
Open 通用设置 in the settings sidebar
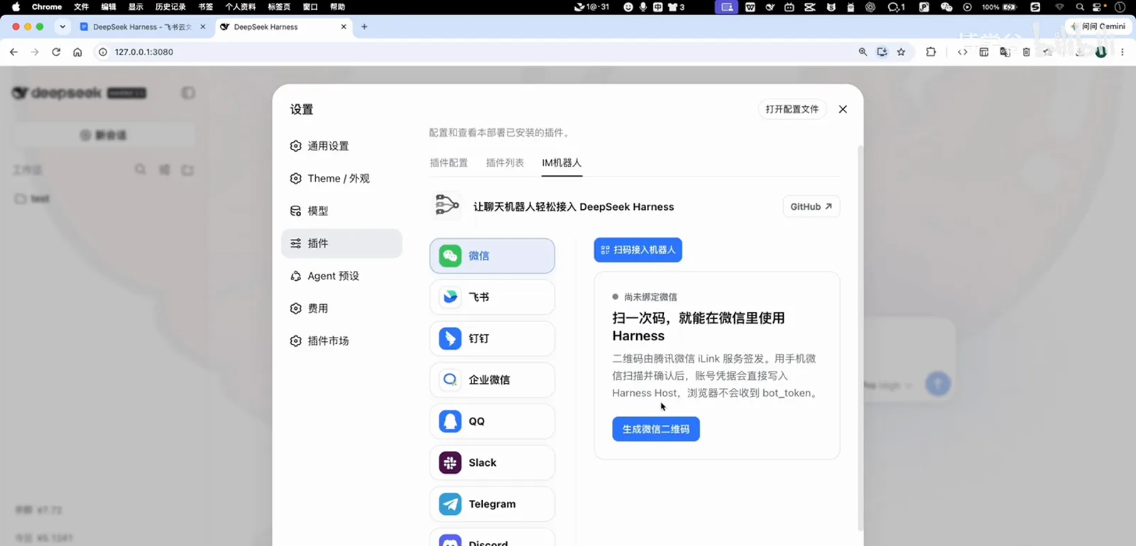[342, 146]
